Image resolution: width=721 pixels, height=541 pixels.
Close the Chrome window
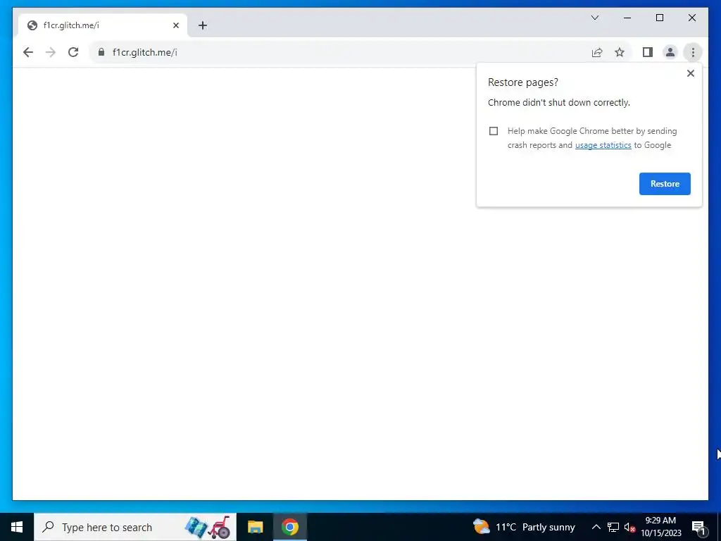coord(691,18)
